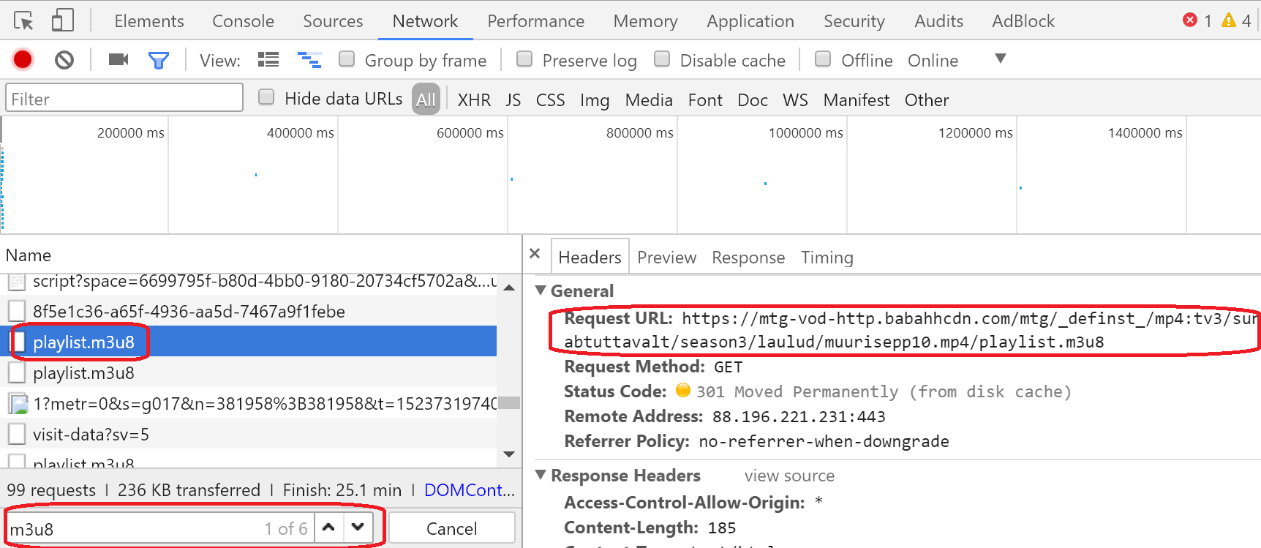Close the request details pane
This screenshot has width=1261, height=548.
coord(535,253)
